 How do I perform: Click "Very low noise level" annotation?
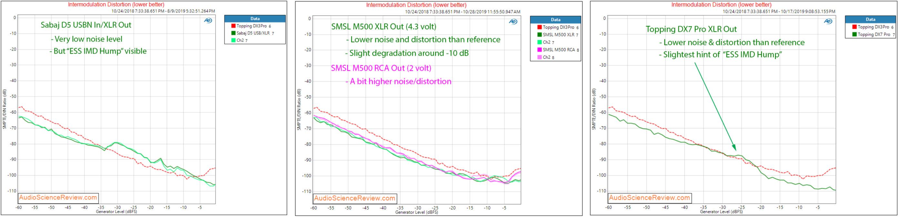[x=87, y=39]
